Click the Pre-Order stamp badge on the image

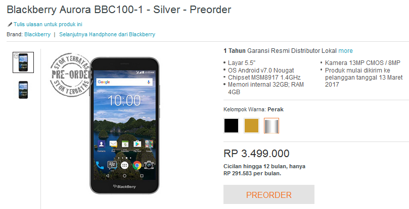(71, 75)
